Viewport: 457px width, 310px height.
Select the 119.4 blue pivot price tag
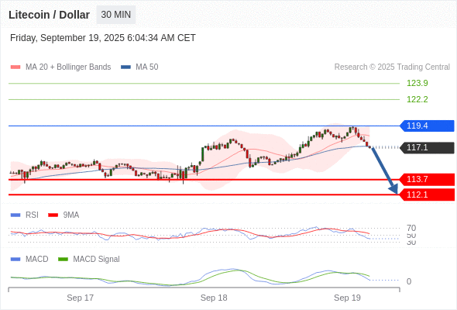(x=427, y=126)
